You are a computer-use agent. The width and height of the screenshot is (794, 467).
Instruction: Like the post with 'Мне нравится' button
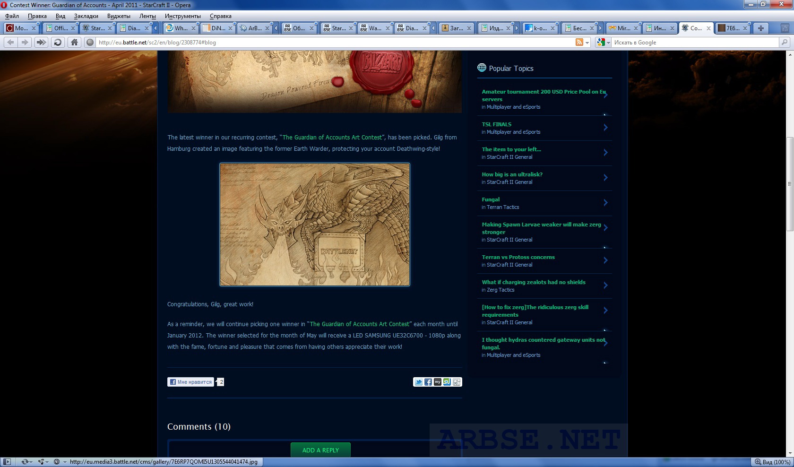tap(191, 382)
